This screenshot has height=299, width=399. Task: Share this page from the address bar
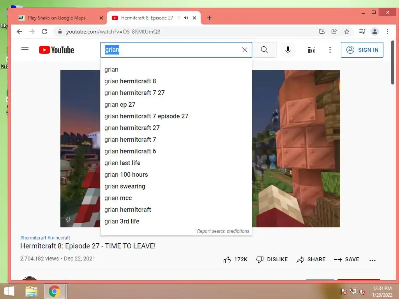pos(334,32)
